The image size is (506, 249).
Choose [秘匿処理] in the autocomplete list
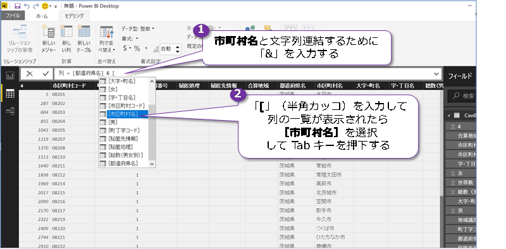[123, 147]
